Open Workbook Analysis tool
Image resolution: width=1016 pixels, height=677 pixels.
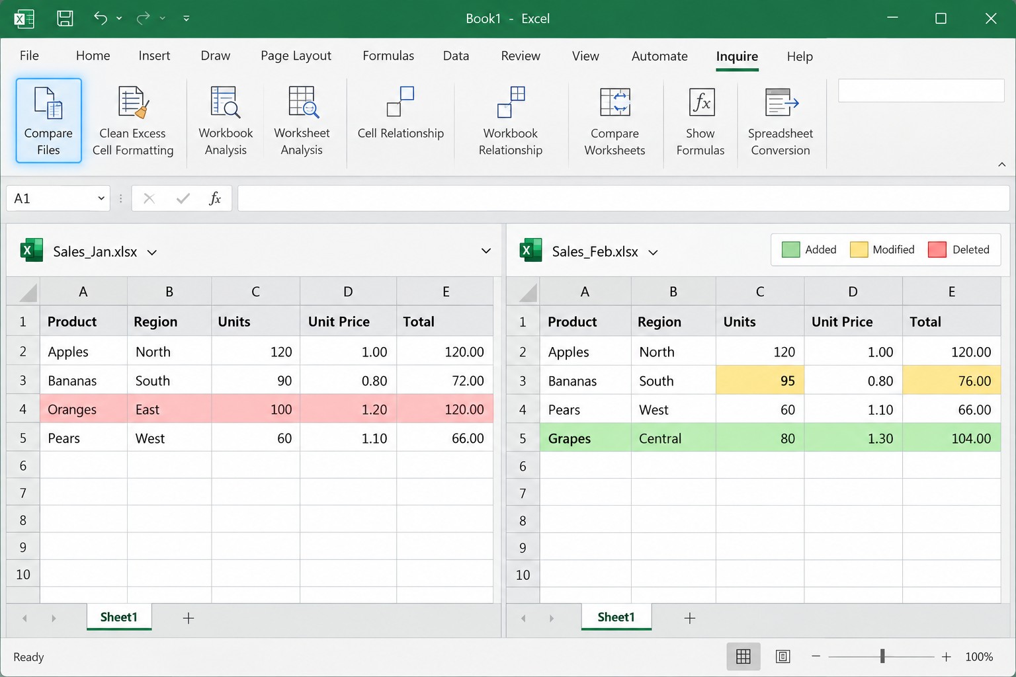pyautogui.click(x=226, y=120)
